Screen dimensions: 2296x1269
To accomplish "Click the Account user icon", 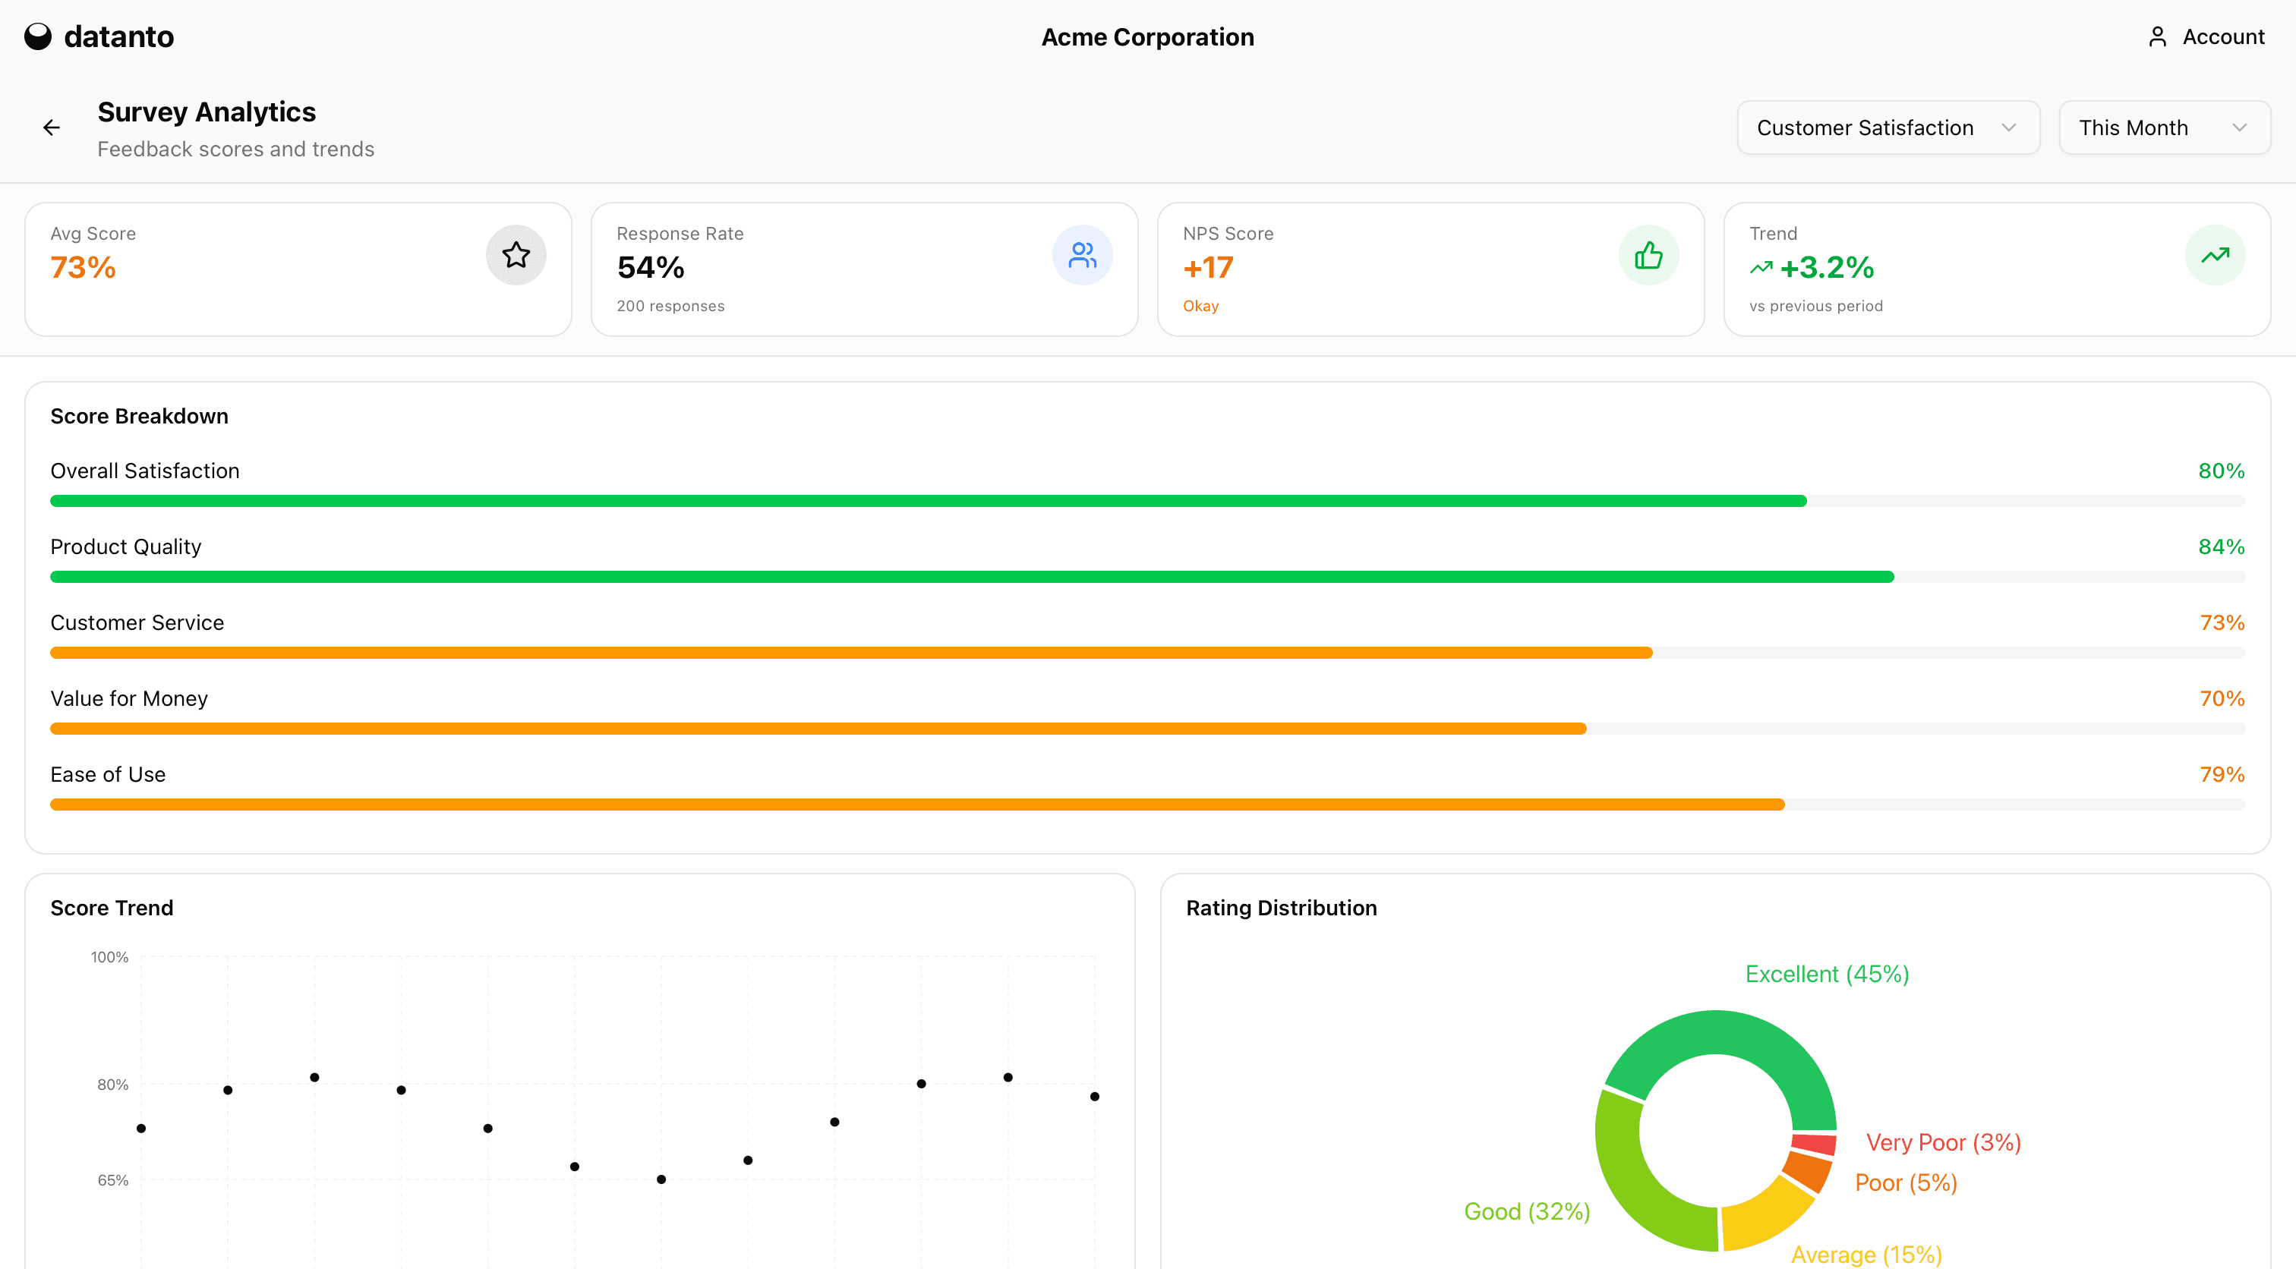I will pos(2157,36).
